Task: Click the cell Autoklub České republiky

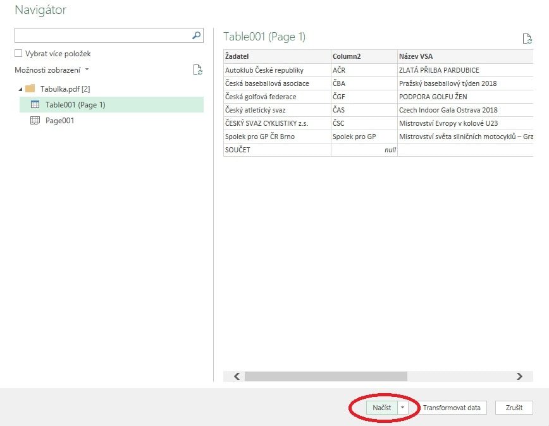Action: coord(277,70)
